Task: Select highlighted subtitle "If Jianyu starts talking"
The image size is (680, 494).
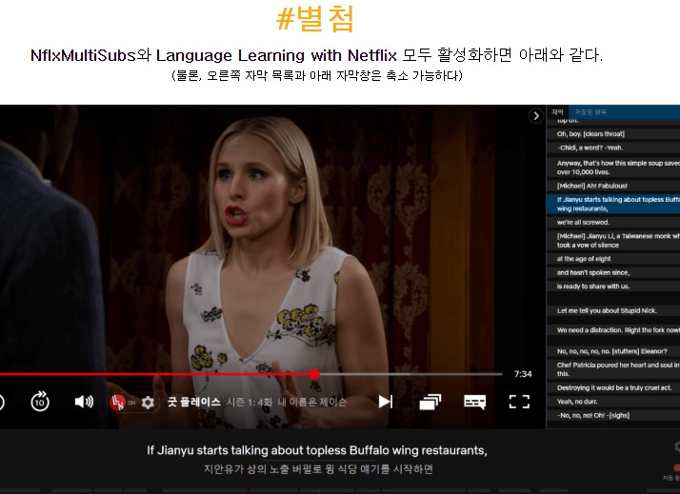Action: [613, 204]
